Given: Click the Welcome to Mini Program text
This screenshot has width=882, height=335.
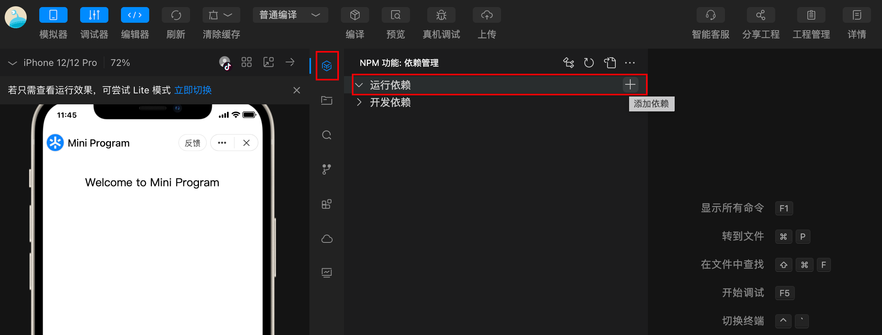Looking at the screenshot, I should 152,182.
